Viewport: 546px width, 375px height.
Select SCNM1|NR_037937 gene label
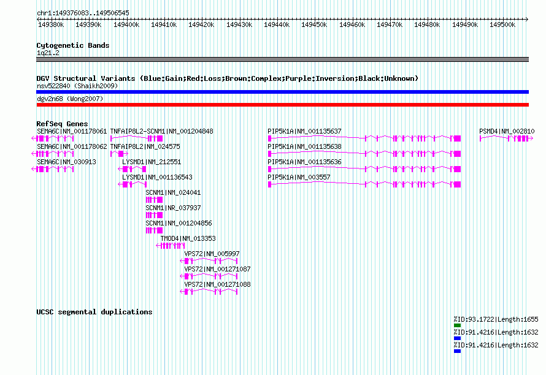pyautogui.click(x=173, y=208)
